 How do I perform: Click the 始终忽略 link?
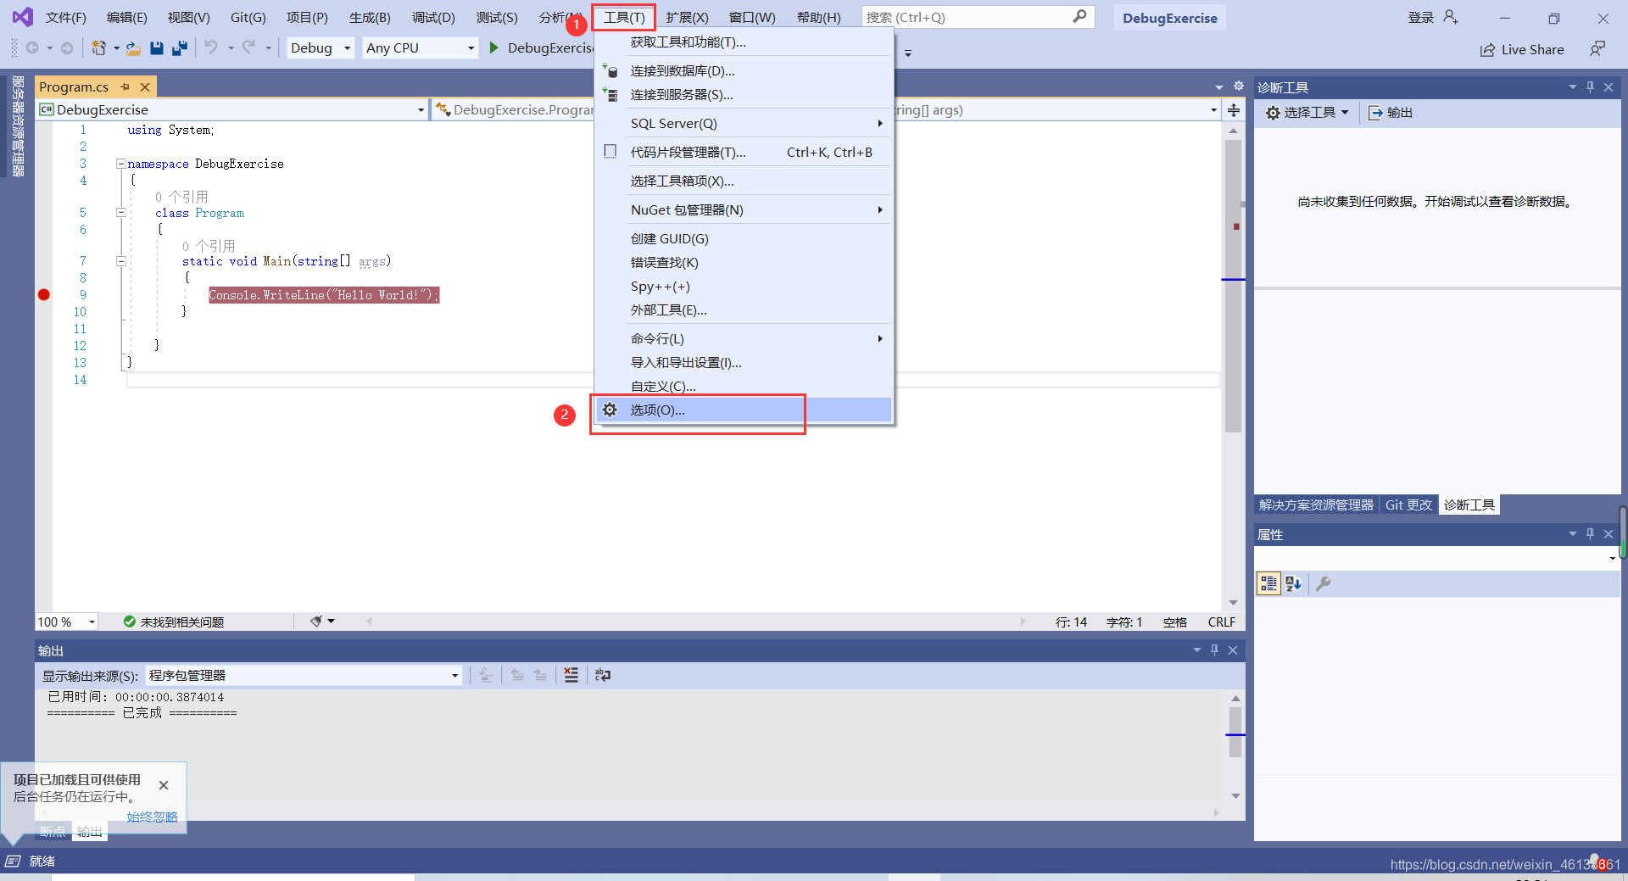pos(152,817)
